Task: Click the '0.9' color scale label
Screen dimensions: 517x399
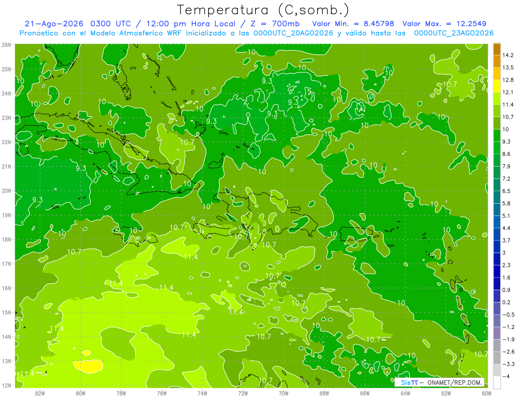Action: click(507, 290)
